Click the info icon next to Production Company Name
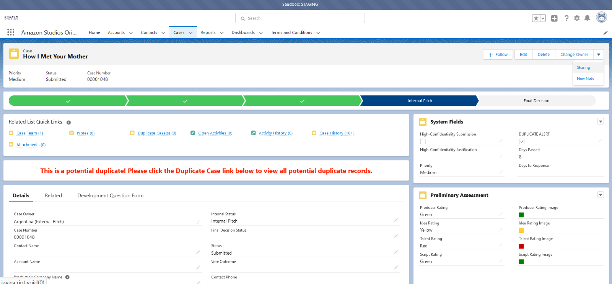612x284 pixels. coord(67,277)
